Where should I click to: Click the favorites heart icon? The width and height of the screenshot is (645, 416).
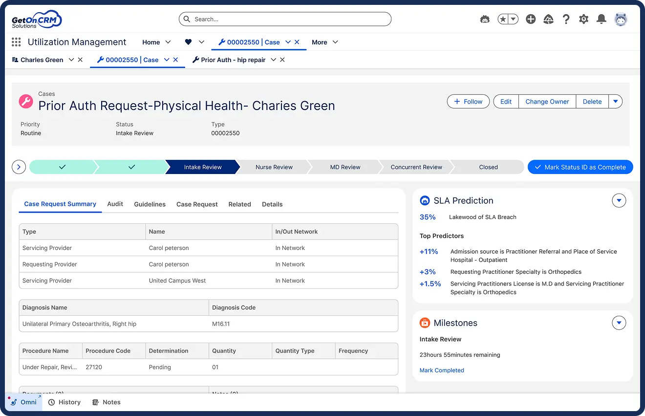point(188,42)
